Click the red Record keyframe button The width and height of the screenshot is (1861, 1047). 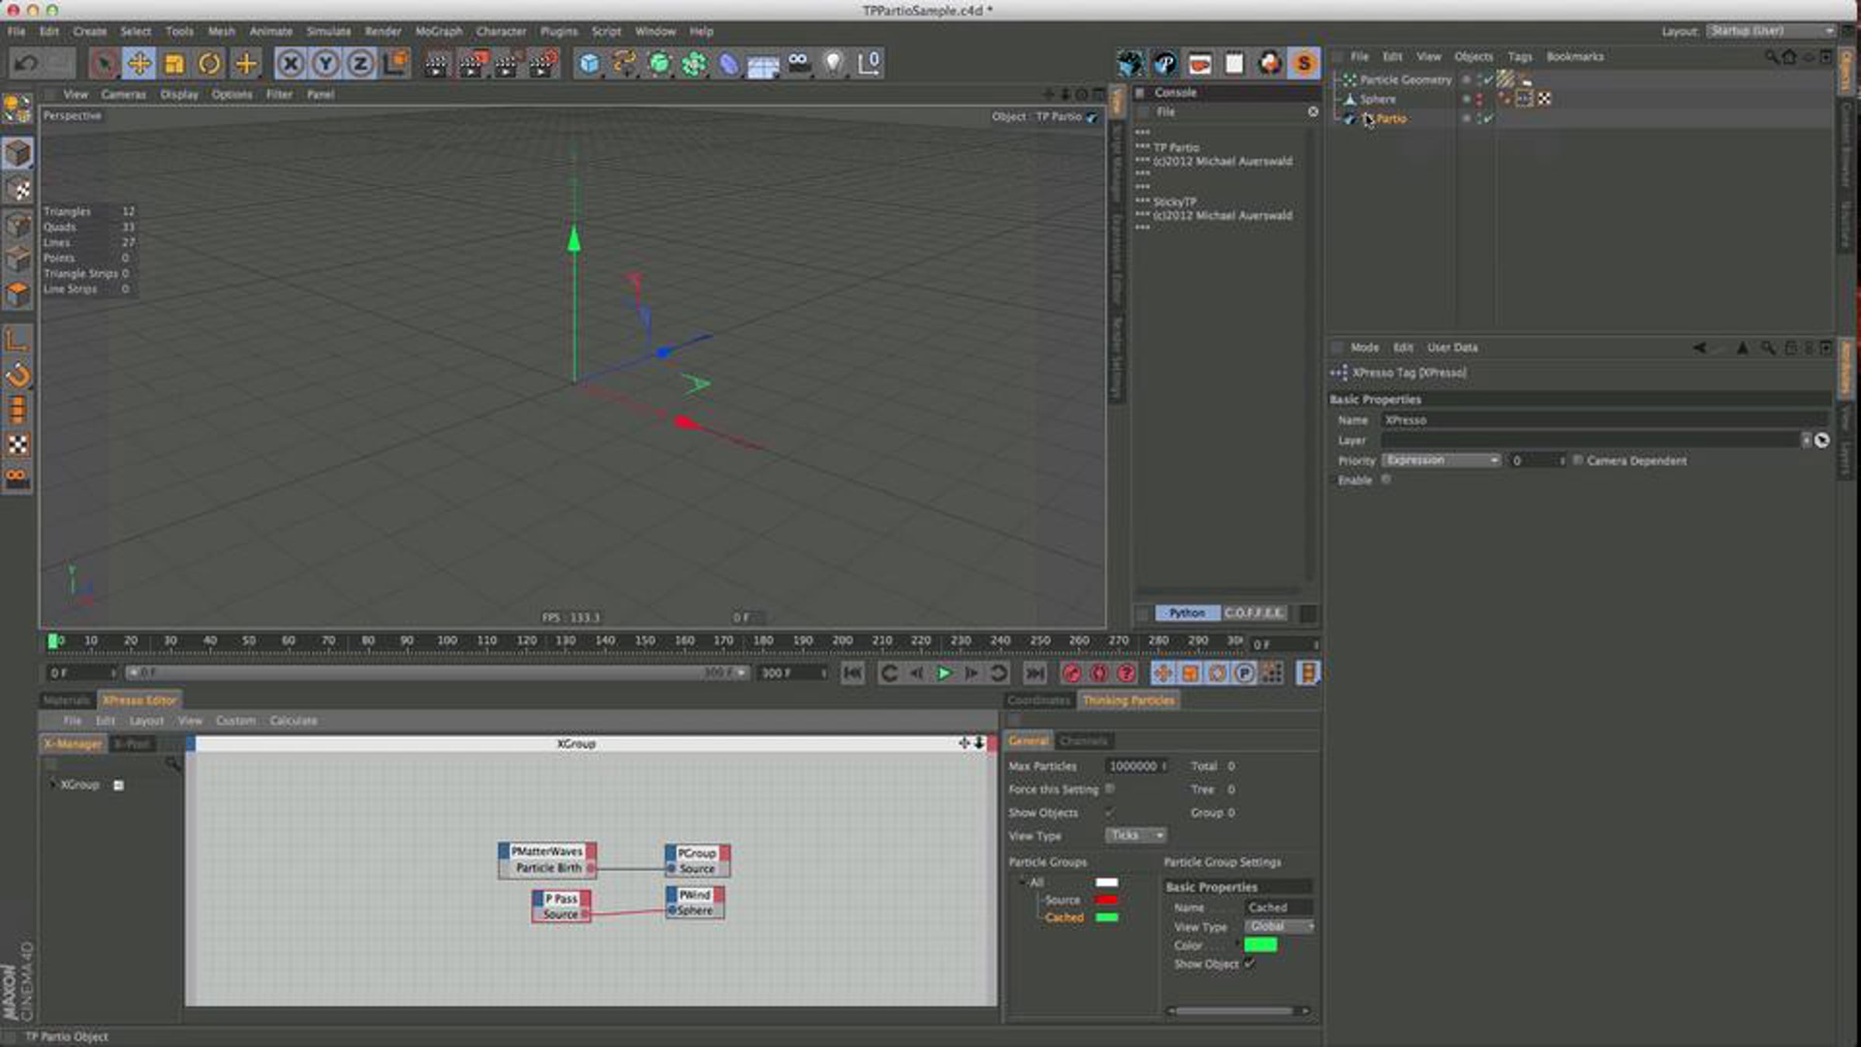tap(1072, 673)
